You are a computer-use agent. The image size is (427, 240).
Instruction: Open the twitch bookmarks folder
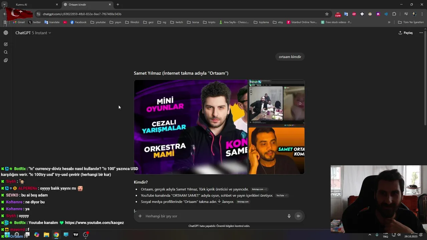[x=176, y=22]
